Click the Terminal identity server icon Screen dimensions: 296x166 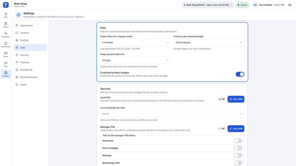point(17,77)
